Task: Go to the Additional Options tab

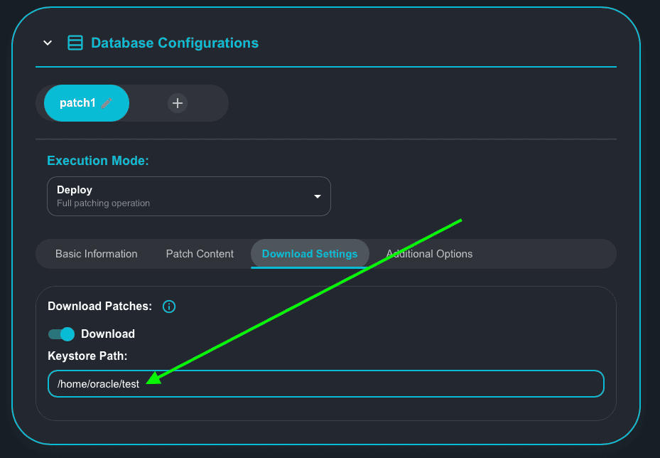Action: click(429, 254)
